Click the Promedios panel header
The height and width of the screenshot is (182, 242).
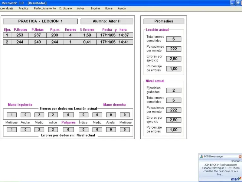[x=164, y=22]
